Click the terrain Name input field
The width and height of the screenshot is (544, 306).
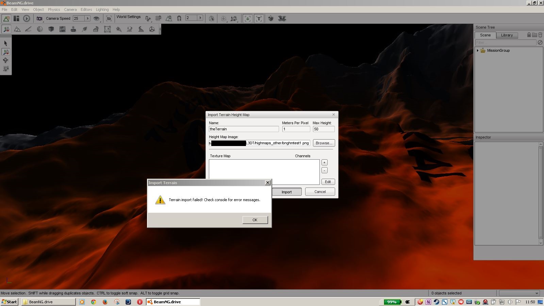(244, 129)
